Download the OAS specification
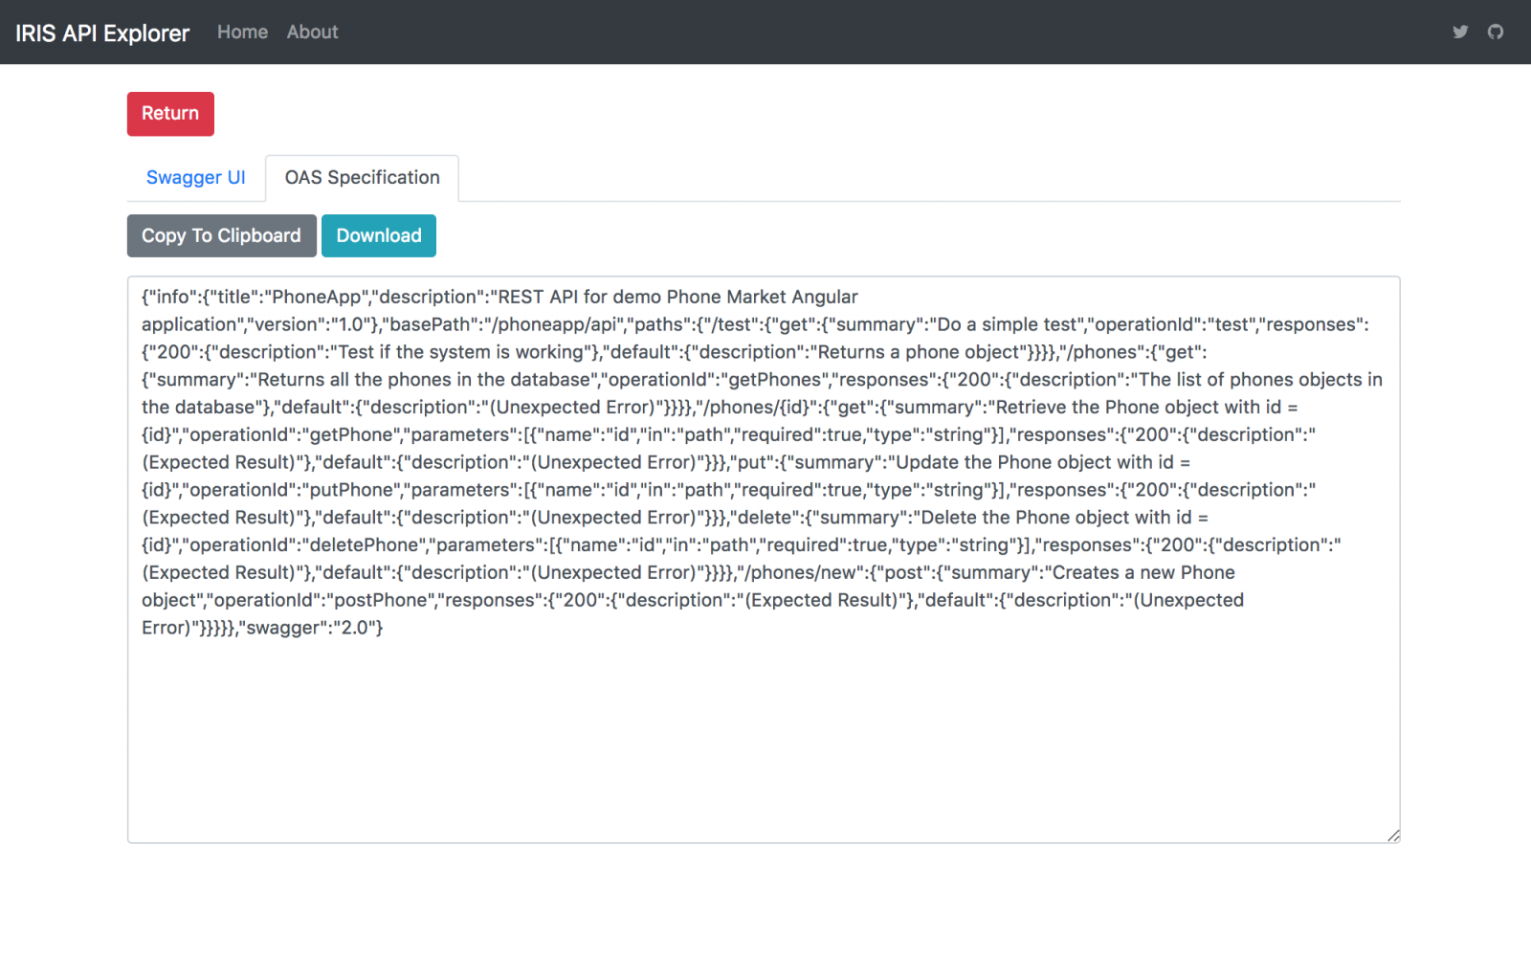 coord(378,236)
